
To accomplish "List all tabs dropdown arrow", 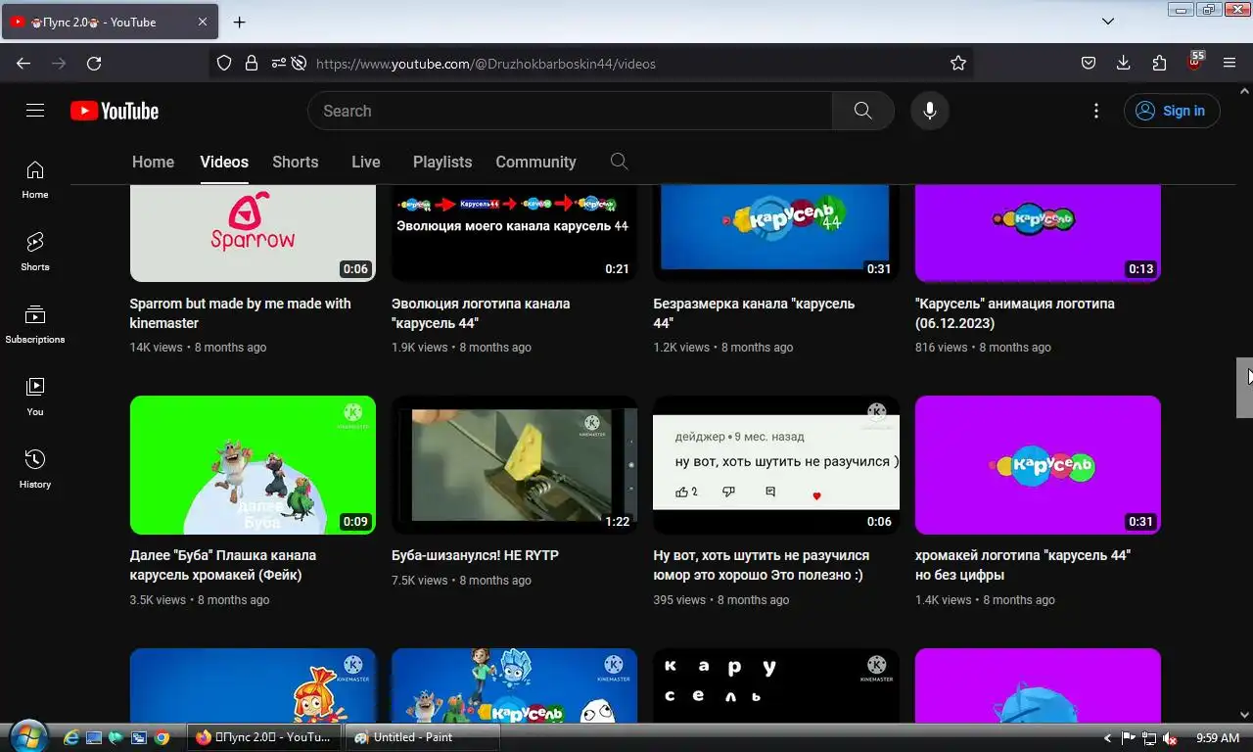I will pyautogui.click(x=1108, y=22).
